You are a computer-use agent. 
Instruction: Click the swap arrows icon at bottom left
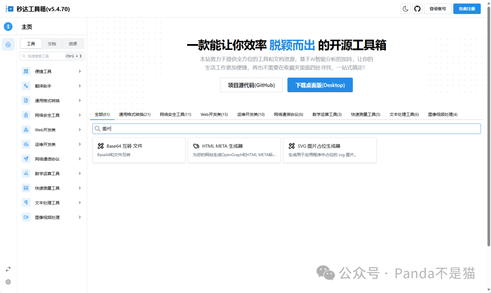coord(8,269)
